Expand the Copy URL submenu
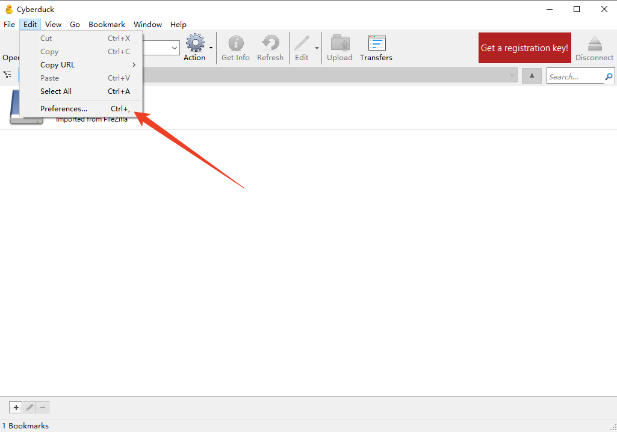Screen dimensions: 617x432 click(x=81, y=65)
